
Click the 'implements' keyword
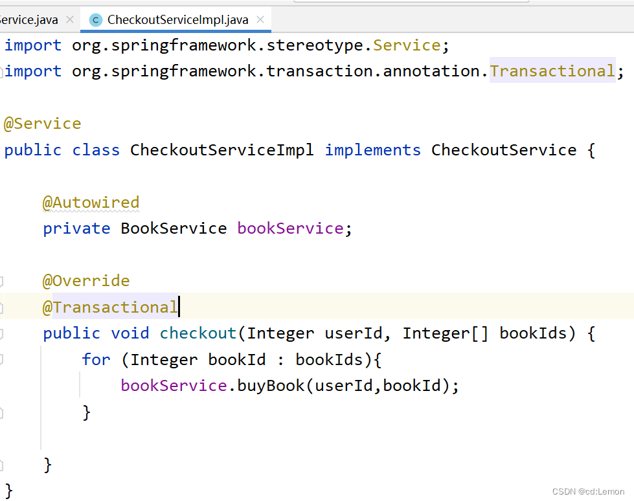coord(373,150)
